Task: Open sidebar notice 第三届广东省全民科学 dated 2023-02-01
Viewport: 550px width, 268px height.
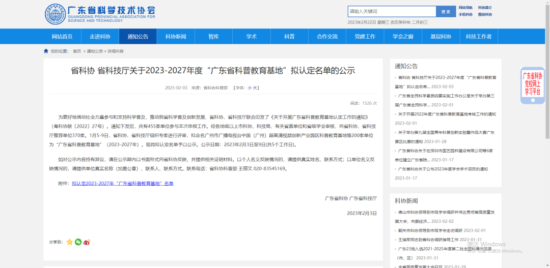Action: click(x=445, y=100)
